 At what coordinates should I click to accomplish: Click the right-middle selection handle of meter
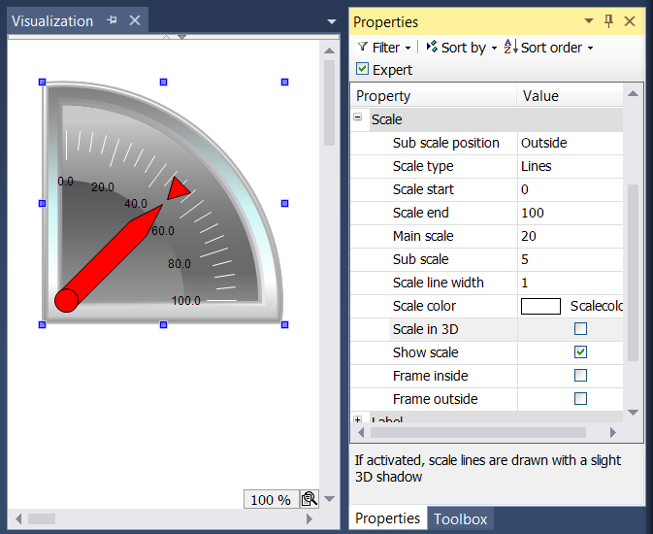(285, 204)
